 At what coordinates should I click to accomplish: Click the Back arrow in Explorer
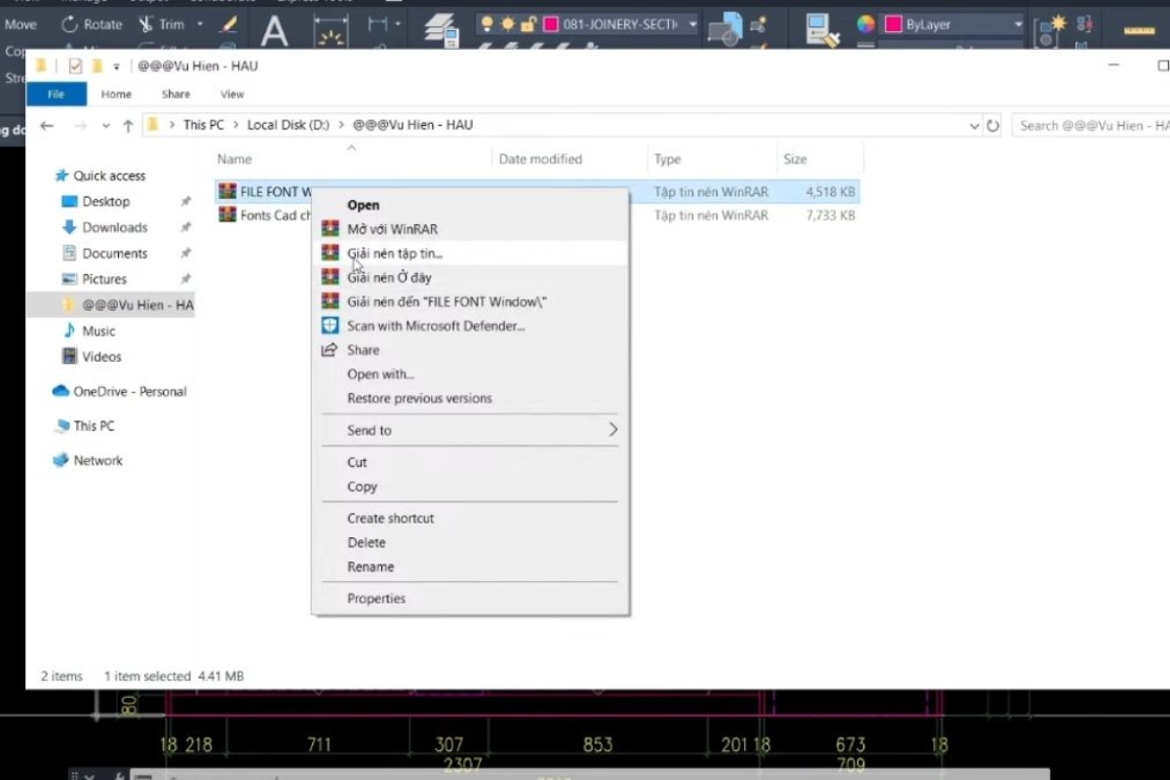click(47, 126)
